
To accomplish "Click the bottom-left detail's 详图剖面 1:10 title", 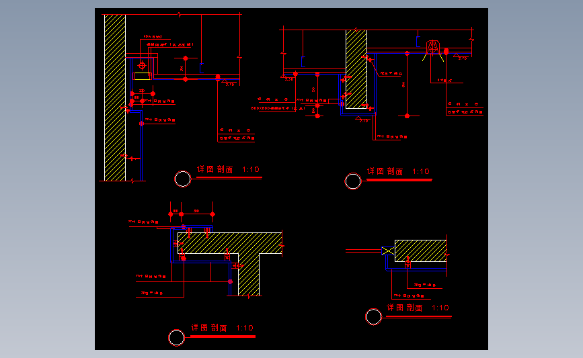I will click(222, 328).
